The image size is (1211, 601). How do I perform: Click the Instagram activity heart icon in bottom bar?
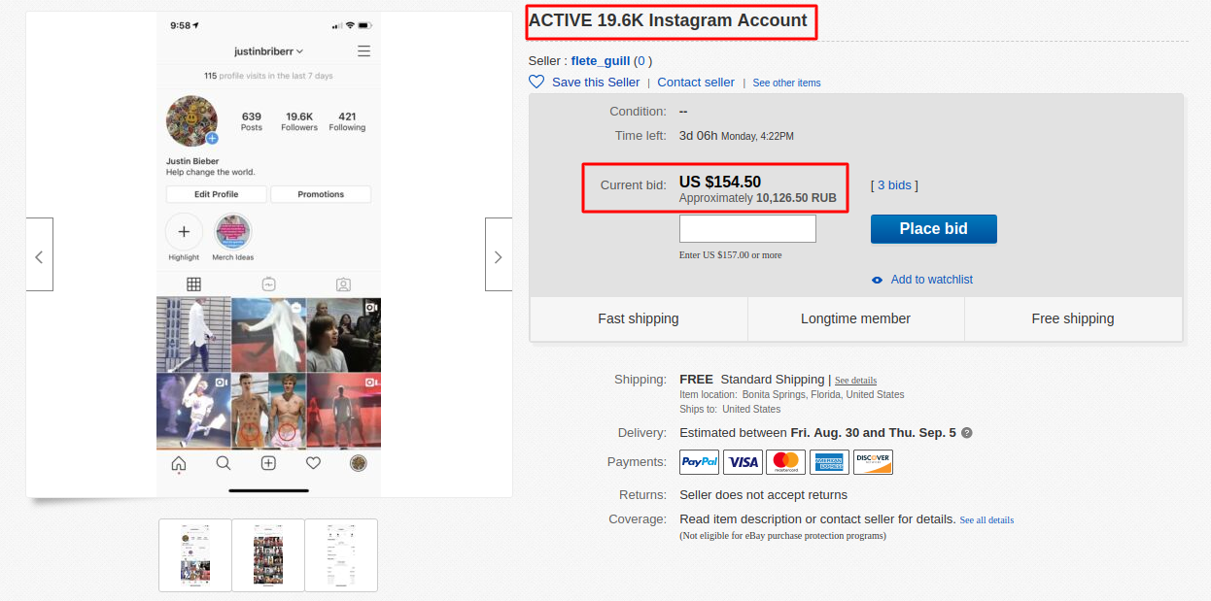pyautogui.click(x=313, y=463)
